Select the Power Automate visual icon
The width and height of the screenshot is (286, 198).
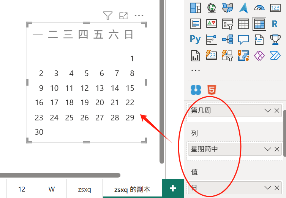[275, 55]
